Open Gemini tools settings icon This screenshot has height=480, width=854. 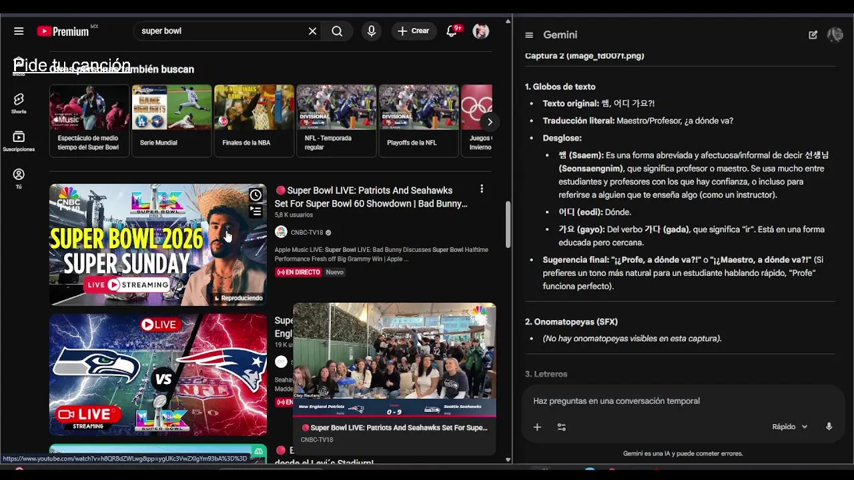click(x=562, y=427)
